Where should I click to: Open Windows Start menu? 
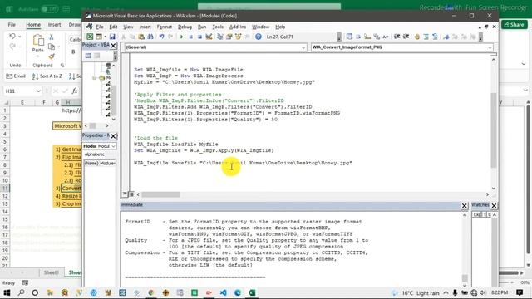pos(7,292)
